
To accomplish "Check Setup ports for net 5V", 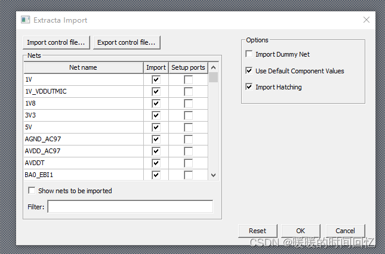I will click(189, 128).
